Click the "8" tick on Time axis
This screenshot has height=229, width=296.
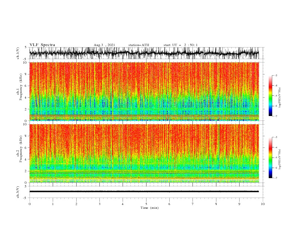pos(216,204)
